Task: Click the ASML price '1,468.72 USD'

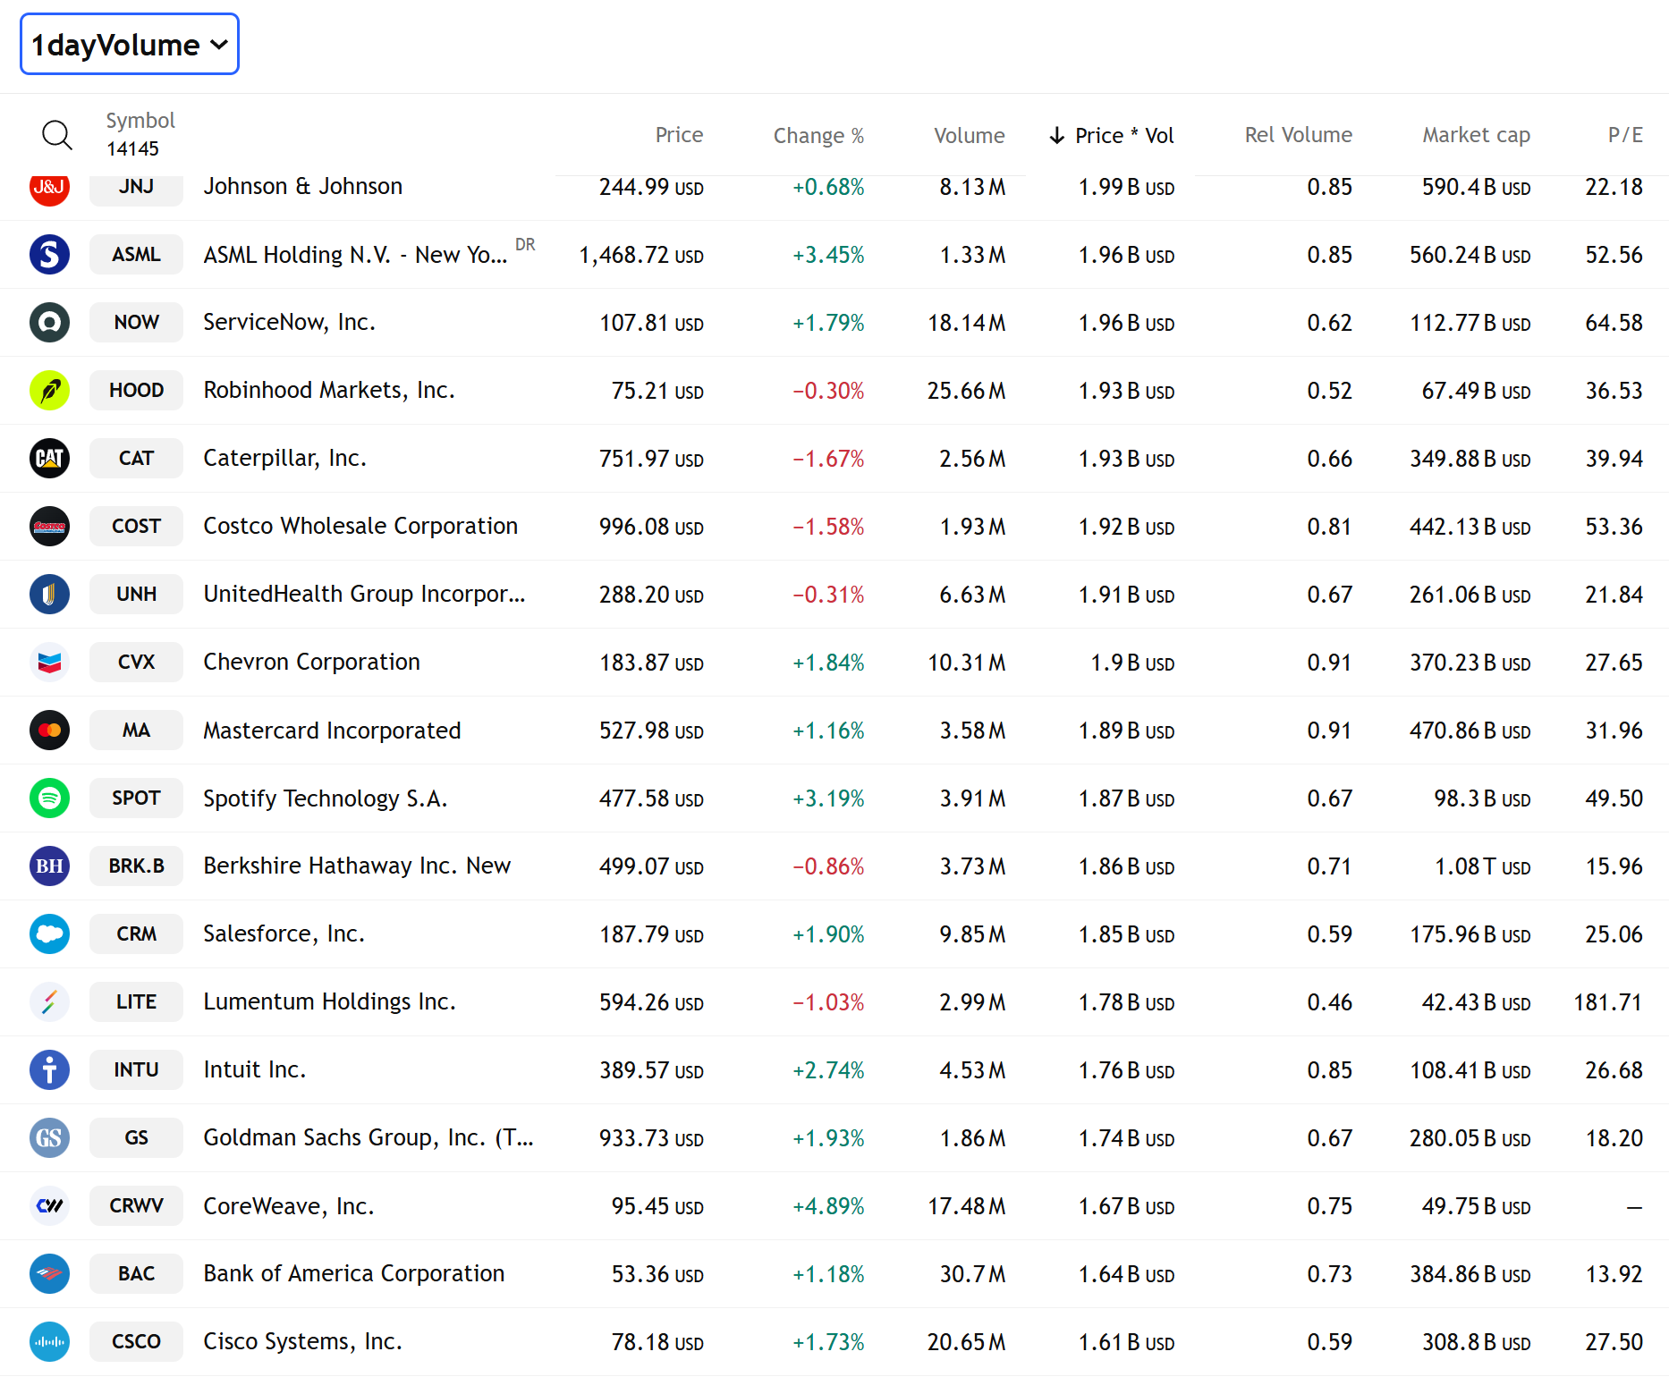Action: pos(641,256)
